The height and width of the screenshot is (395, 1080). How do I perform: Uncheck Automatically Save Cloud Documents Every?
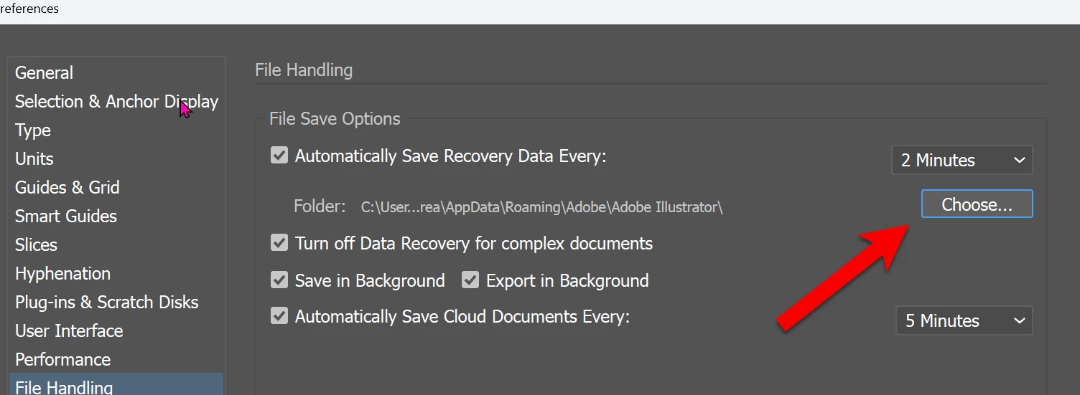[x=279, y=316]
